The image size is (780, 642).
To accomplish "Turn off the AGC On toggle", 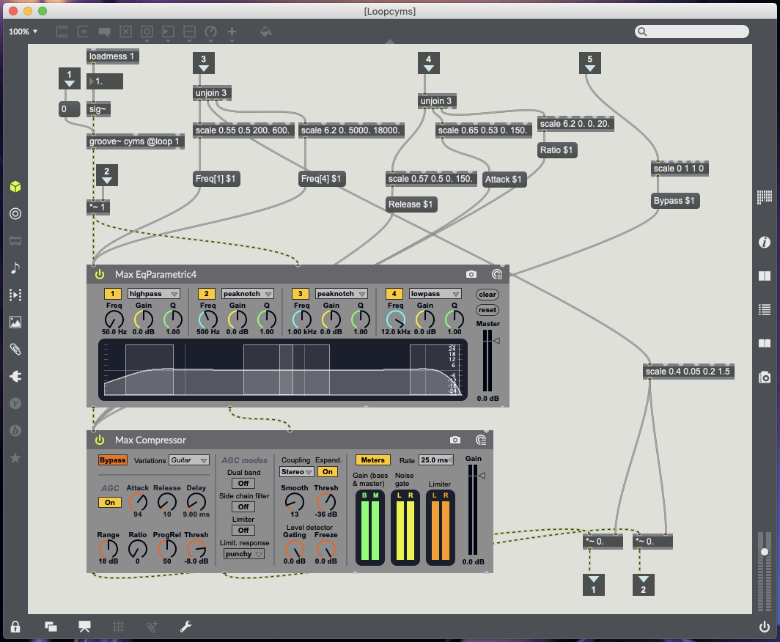I will pyautogui.click(x=110, y=503).
